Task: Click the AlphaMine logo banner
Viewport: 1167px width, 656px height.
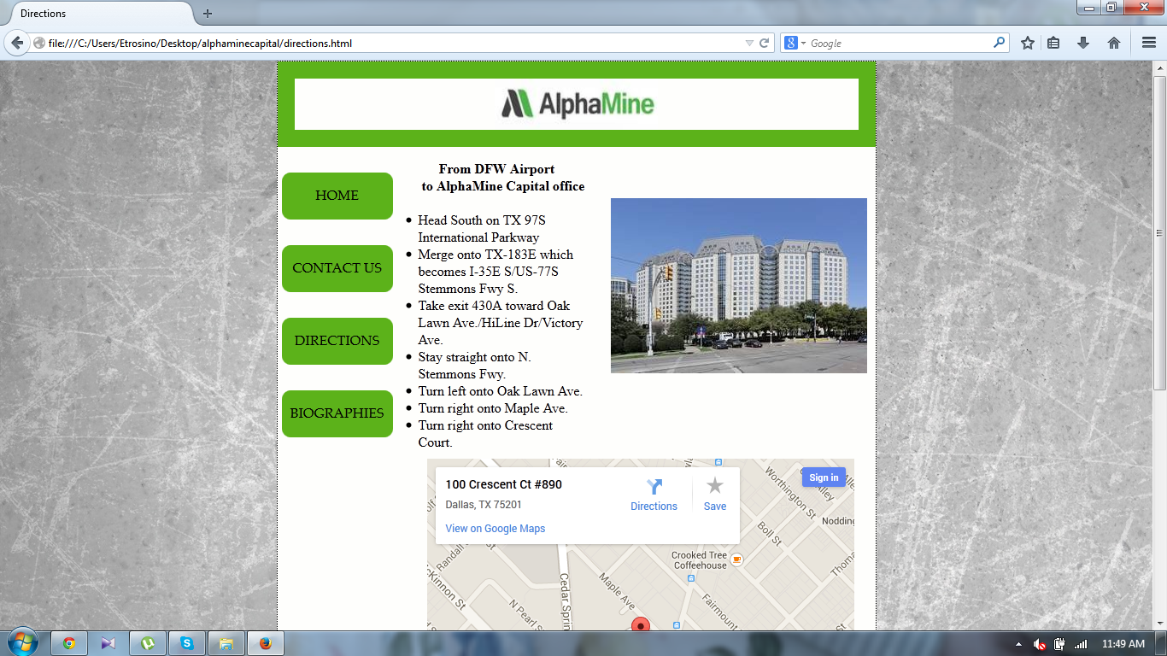Action: tap(577, 104)
